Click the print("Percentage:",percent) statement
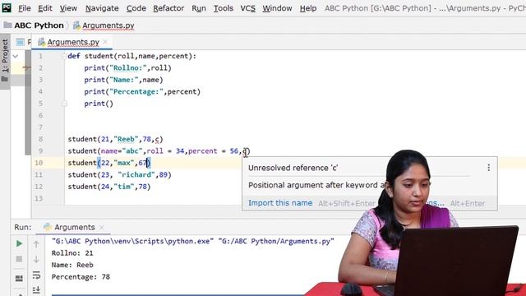The image size is (526, 296). [142, 91]
